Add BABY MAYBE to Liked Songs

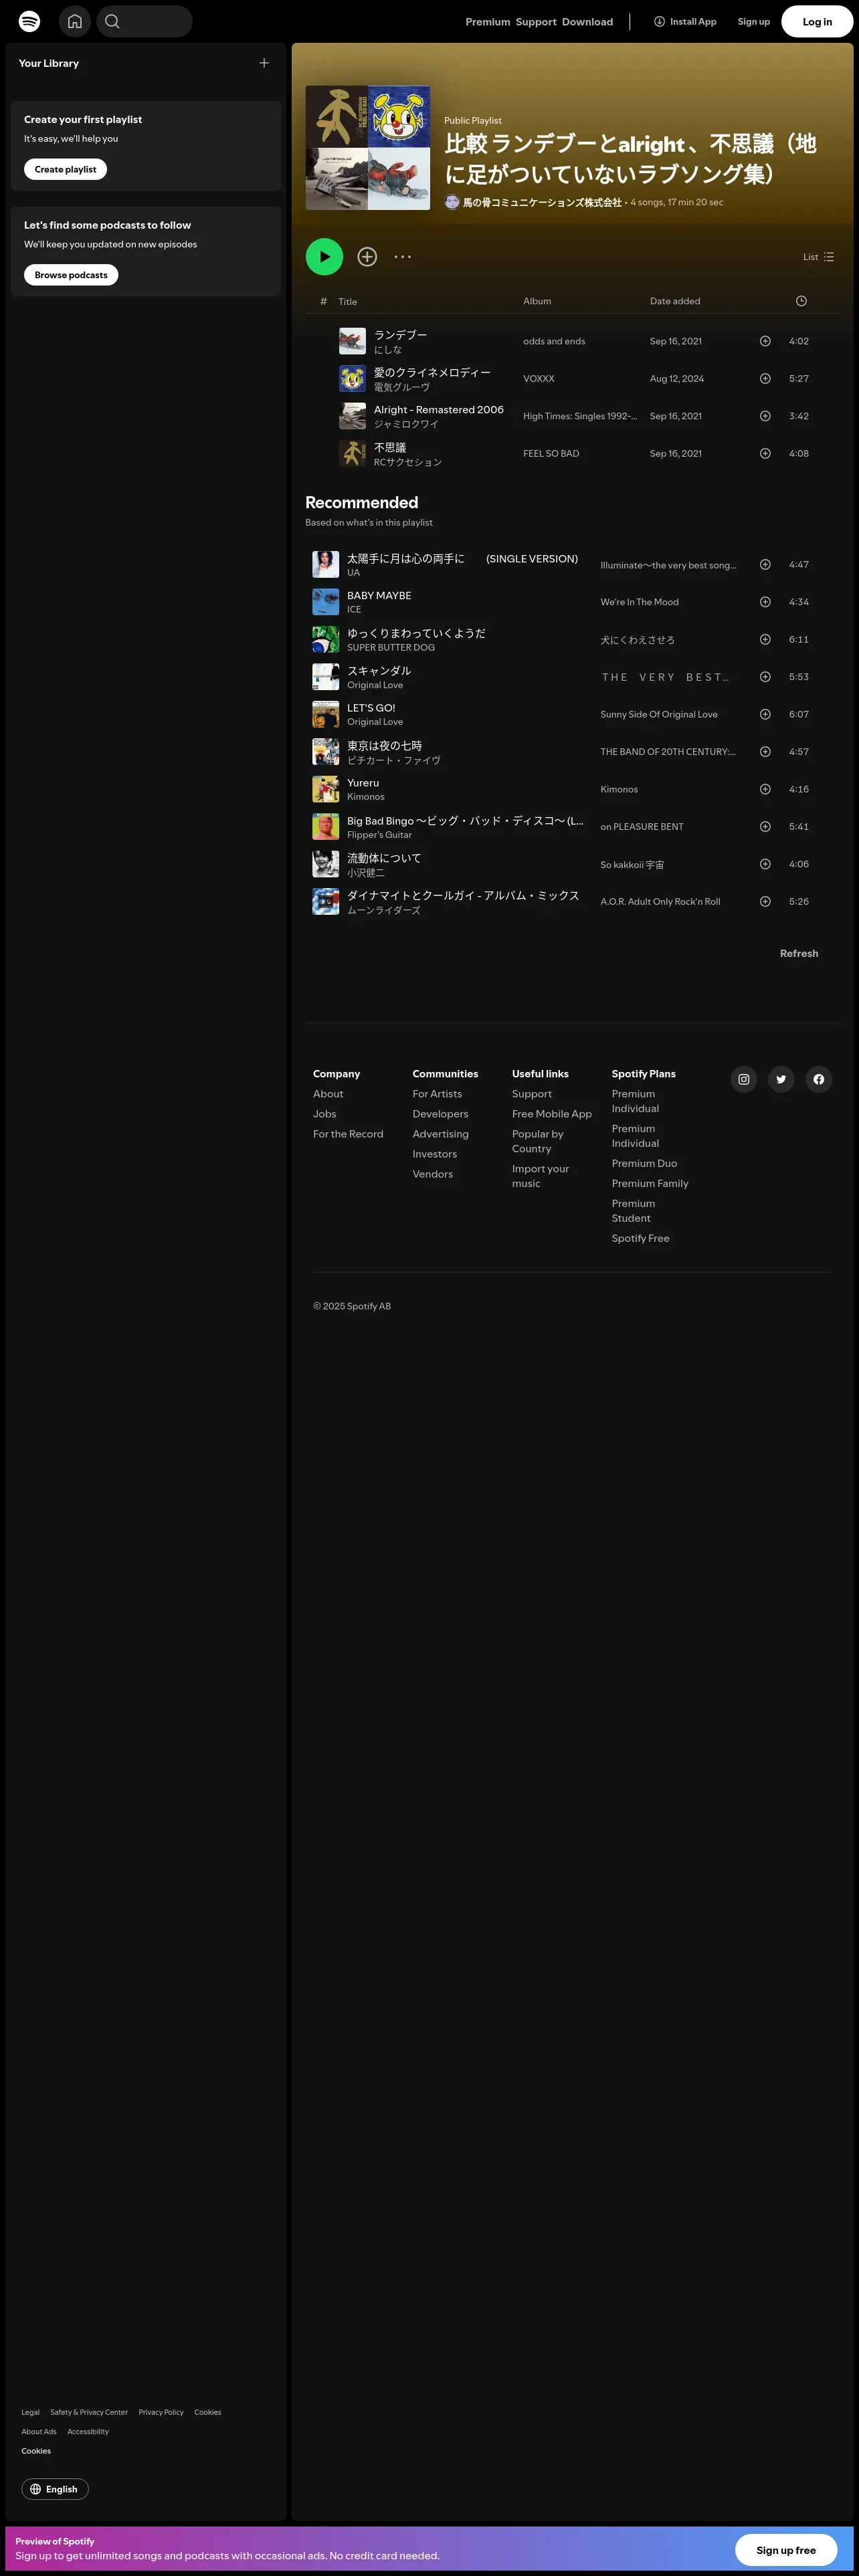point(765,602)
